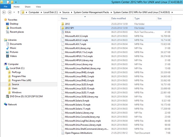Select Libraries in the navigation pane
The width and height of the screenshot is (183, 137).
tap(10, 40)
